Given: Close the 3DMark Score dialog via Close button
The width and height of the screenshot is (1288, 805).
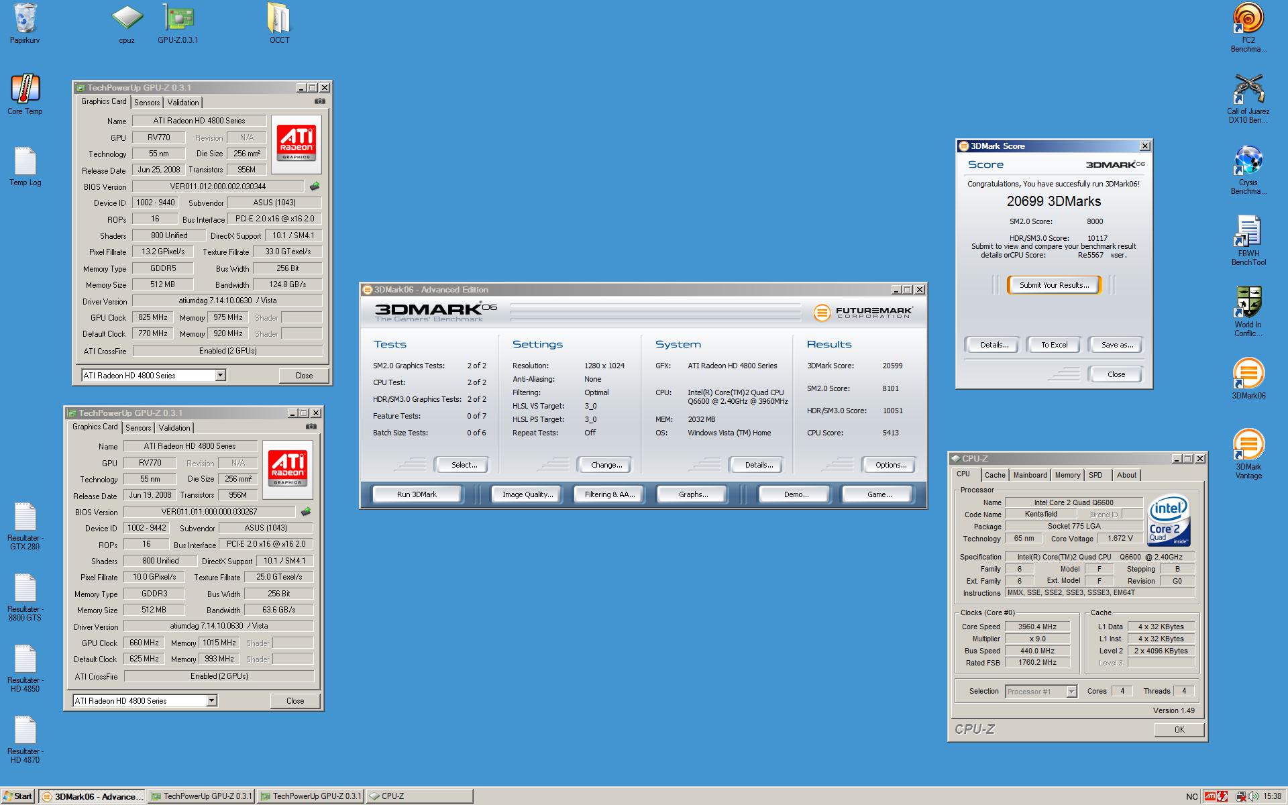Looking at the screenshot, I should click(1116, 374).
